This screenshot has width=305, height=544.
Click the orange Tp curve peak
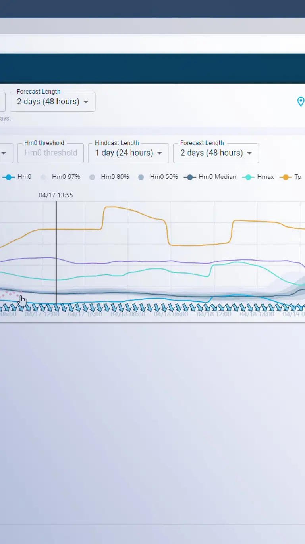[x=113, y=207]
